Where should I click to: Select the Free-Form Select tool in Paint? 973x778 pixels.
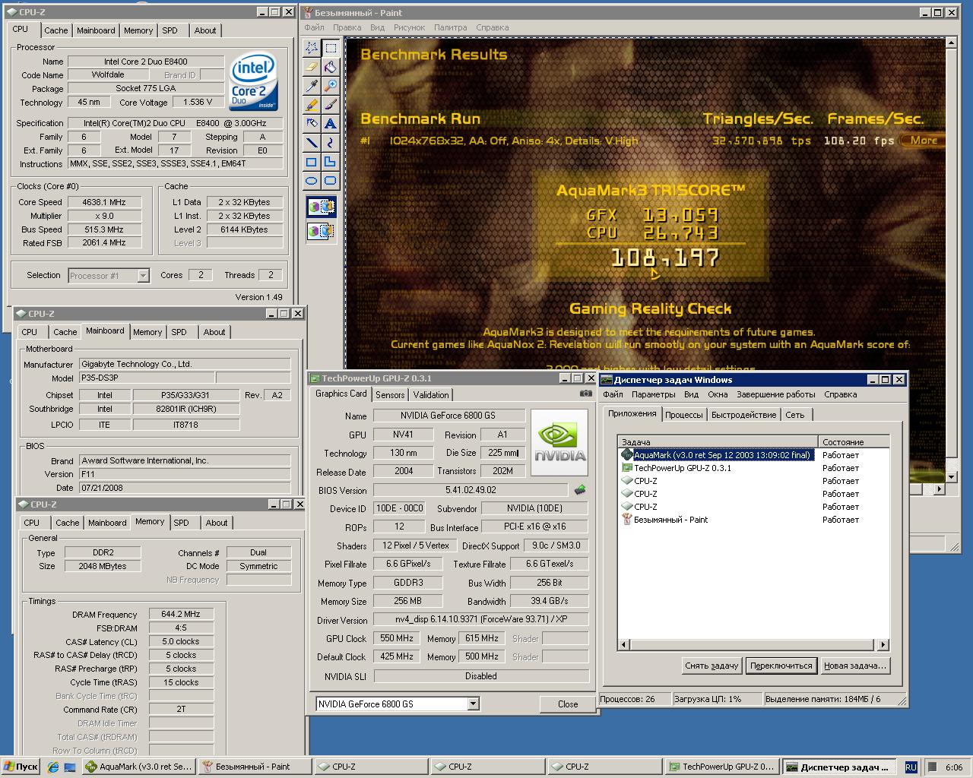[312, 48]
